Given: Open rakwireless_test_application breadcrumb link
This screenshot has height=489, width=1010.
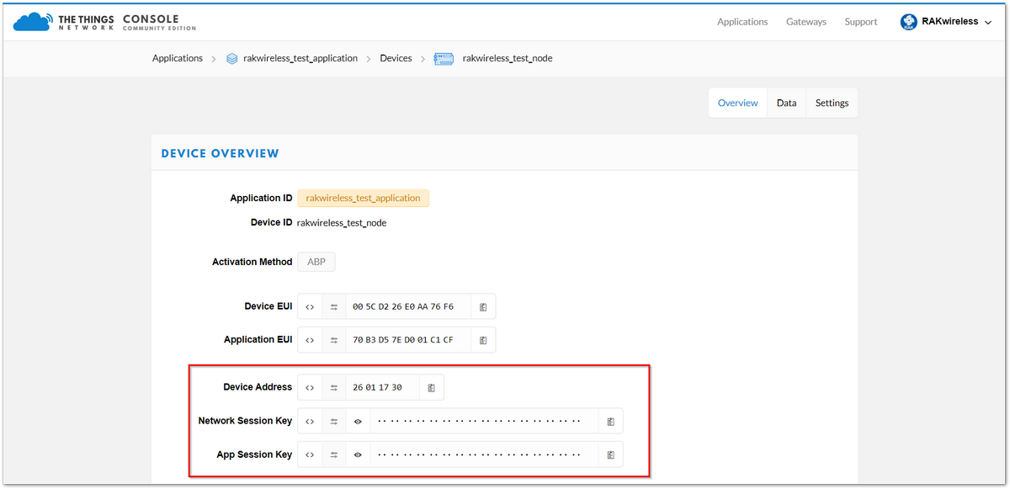Looking at the screenshot, I should pos(300,58).
